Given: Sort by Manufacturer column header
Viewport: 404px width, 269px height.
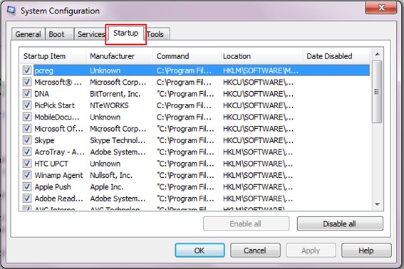Looking at the screenshot, I should tap(119, 56).
